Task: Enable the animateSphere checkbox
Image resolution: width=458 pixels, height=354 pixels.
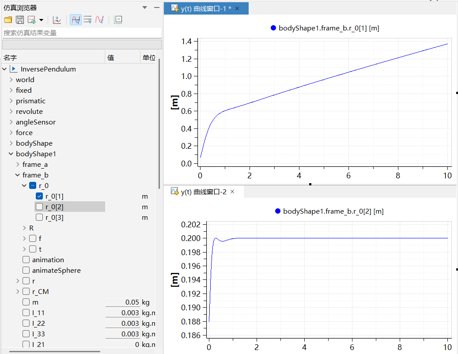Action: click(26, 271)
